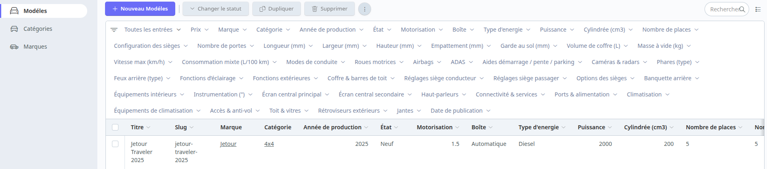This screenshot has width=767, height=169.
Task: Open the Marque filter dropdown
Action: pos(232,30)
